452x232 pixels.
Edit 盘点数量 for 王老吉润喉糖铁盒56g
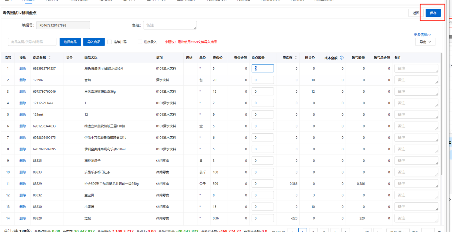tap(263, 92)
